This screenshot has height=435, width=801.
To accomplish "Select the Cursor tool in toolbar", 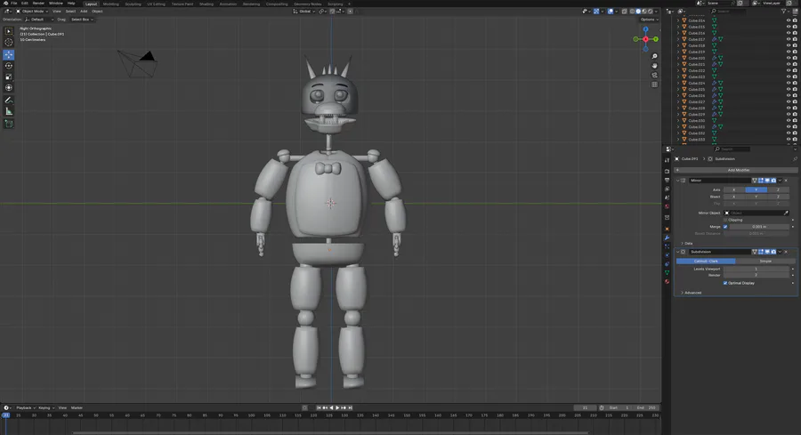I will coord(9,43).
